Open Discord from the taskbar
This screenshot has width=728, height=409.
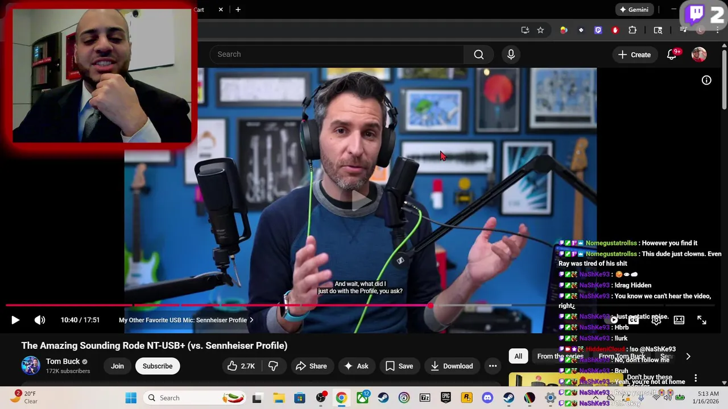487,398
